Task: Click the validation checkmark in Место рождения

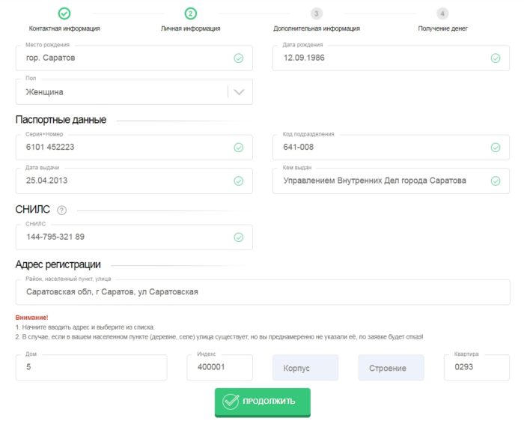Action: pyautogui.click(x=239, y=58)
